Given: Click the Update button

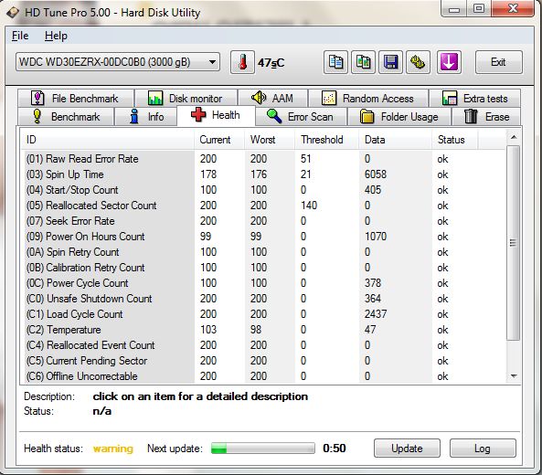Looking at the screenshot, I should click(407, 449).
